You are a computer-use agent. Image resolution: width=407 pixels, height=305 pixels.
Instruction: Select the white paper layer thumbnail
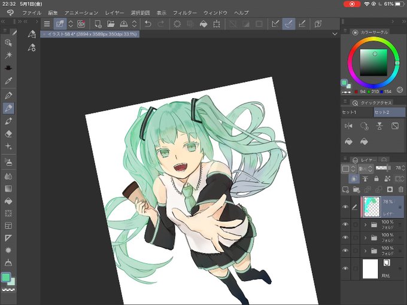[370, 269]
